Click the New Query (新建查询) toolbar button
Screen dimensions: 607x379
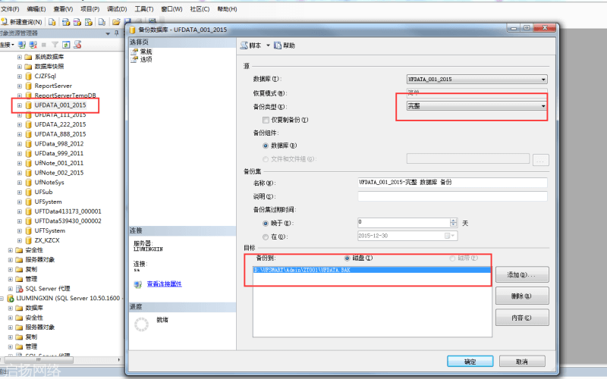coord(22,22)
